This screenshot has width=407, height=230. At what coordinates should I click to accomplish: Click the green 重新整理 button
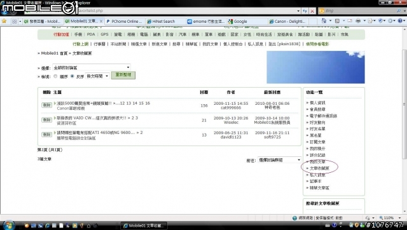tap(123, 75)
